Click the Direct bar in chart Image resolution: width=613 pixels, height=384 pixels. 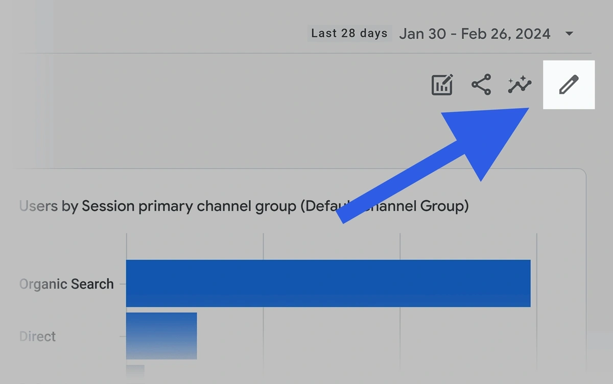coord(161,336)
